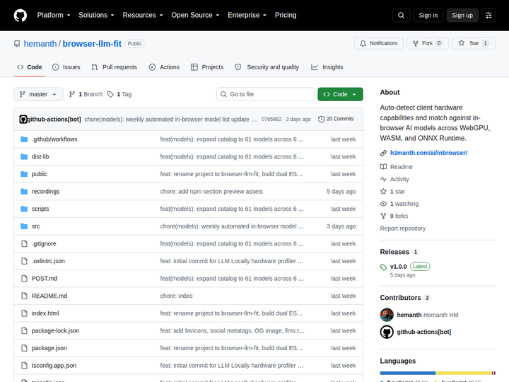Open the Pricing link
This screenshot has width=509, height=382.
[x=286, y=16]
